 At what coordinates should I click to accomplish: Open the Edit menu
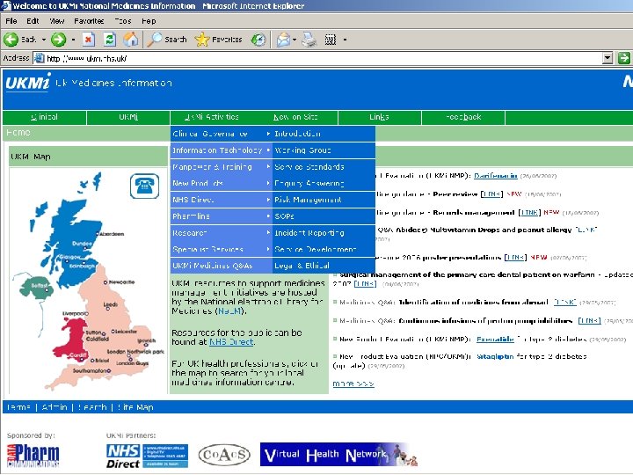click(x=33, y=21)
